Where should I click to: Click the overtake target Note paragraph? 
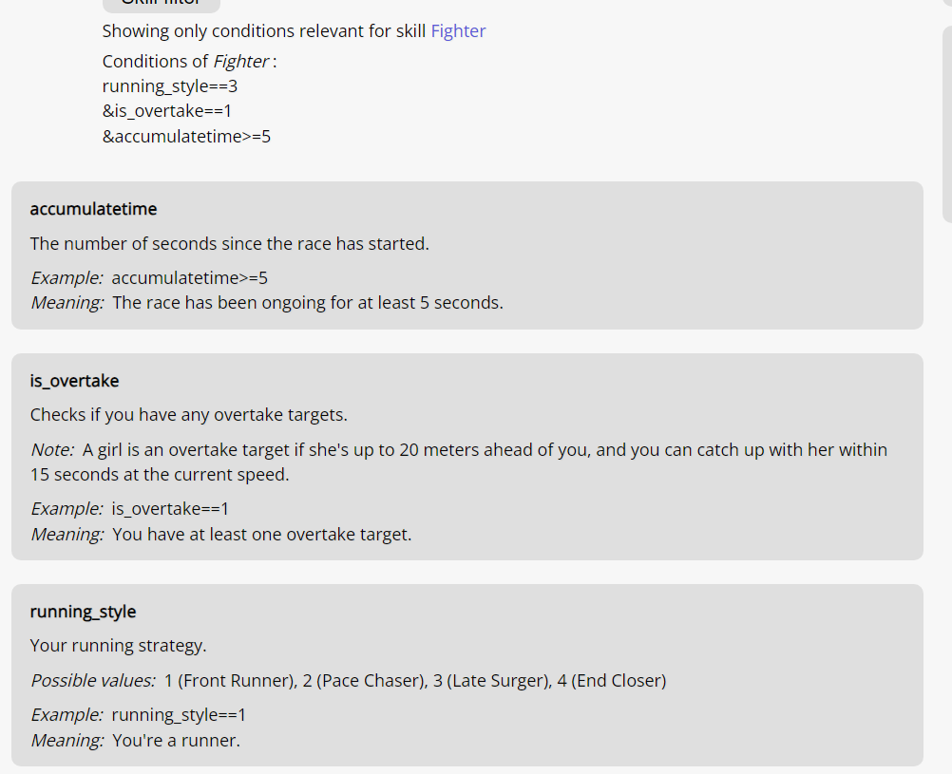point(459,462)
